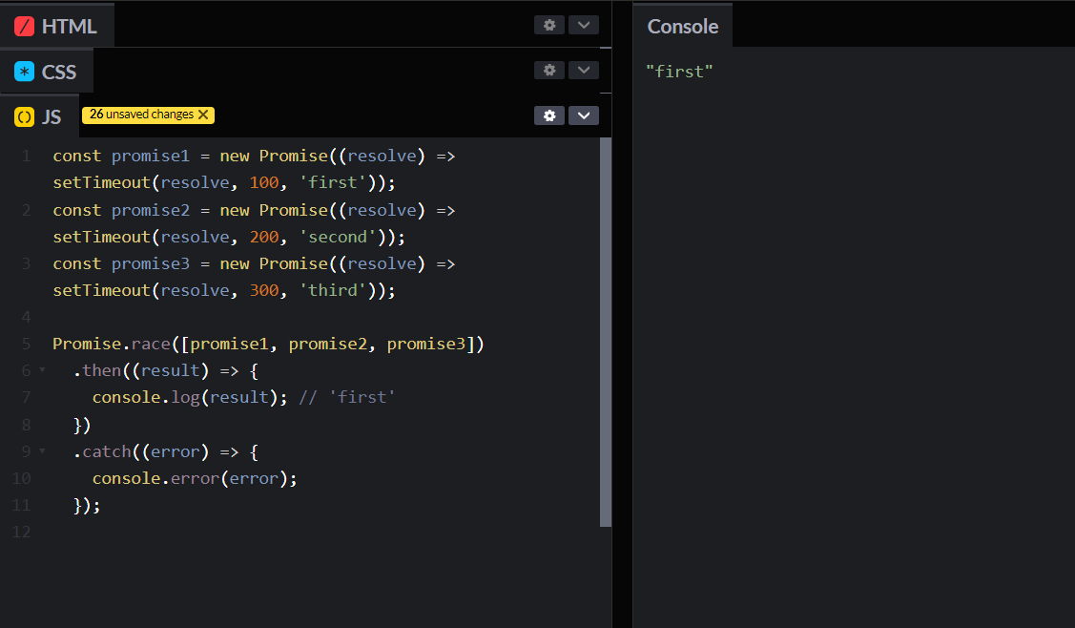Click the blue CSS asterisk icon

pos(24,72)
